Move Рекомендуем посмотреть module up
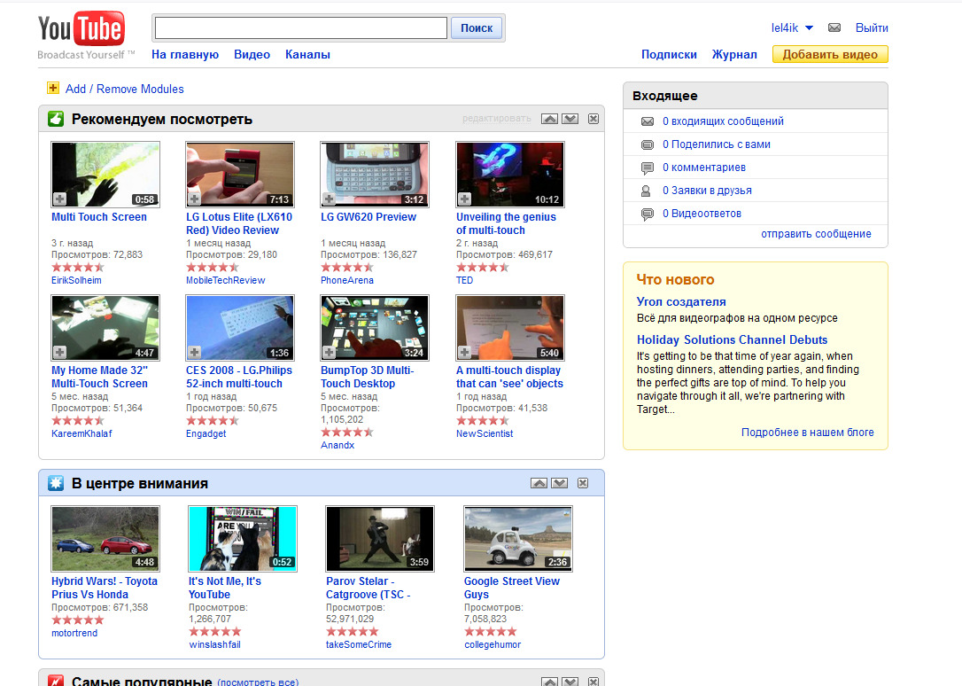 (549, 119)
